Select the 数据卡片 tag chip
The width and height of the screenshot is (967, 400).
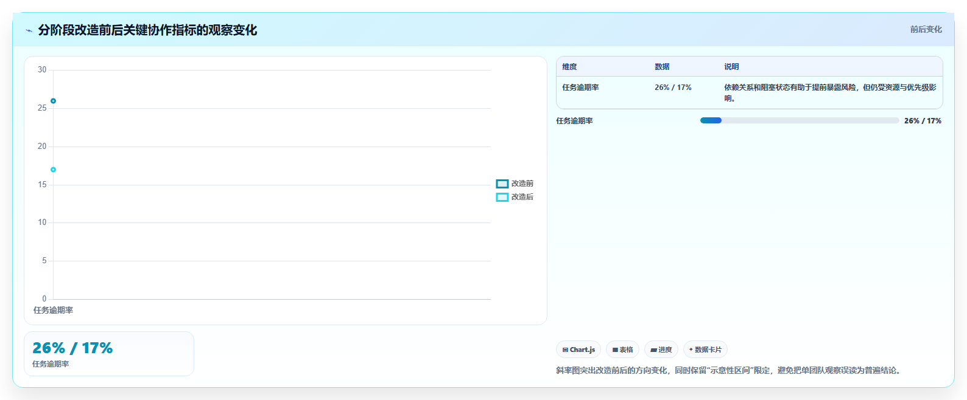click(x=705, y=350)
